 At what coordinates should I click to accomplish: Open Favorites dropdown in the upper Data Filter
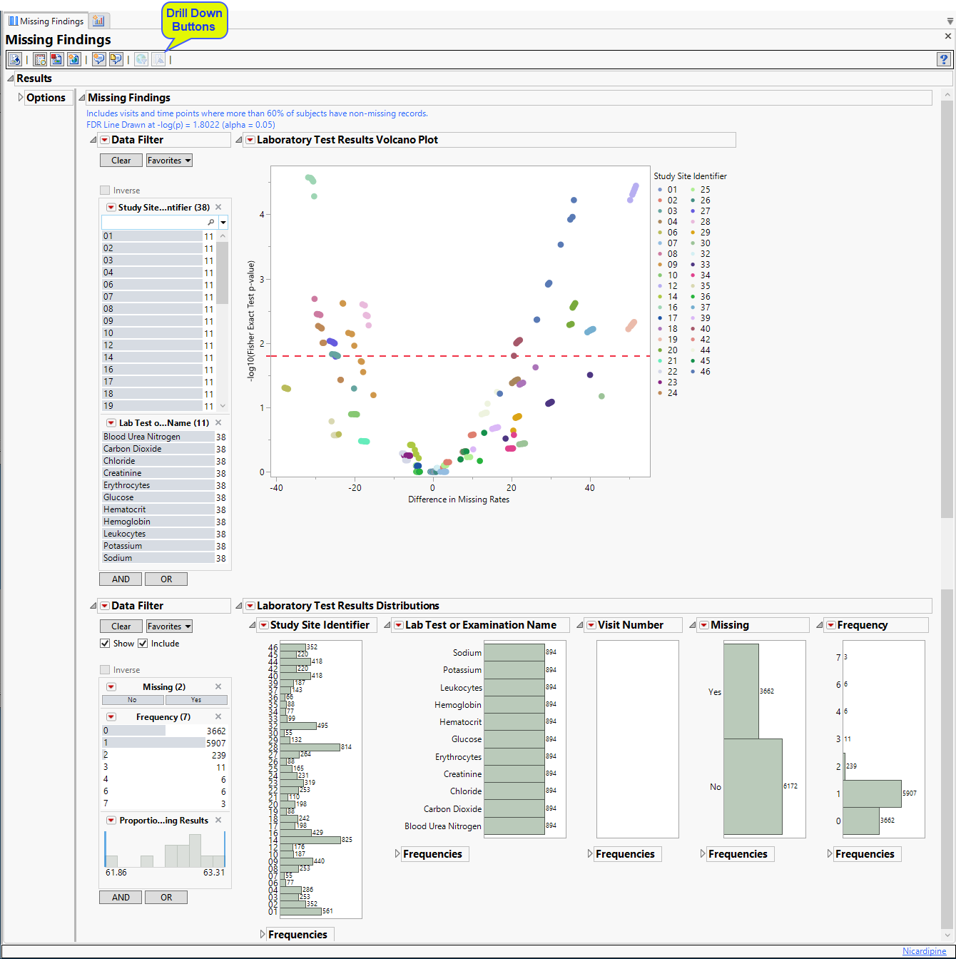(x=169, y=161)
